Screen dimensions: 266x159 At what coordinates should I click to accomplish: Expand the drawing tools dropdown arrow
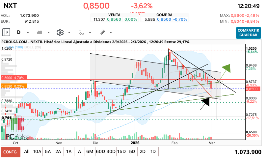pyautogui.click(x=111, y=32)
